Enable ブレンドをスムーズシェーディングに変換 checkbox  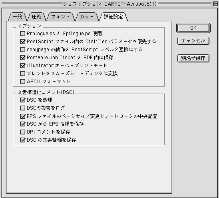[x=23, y=74]
